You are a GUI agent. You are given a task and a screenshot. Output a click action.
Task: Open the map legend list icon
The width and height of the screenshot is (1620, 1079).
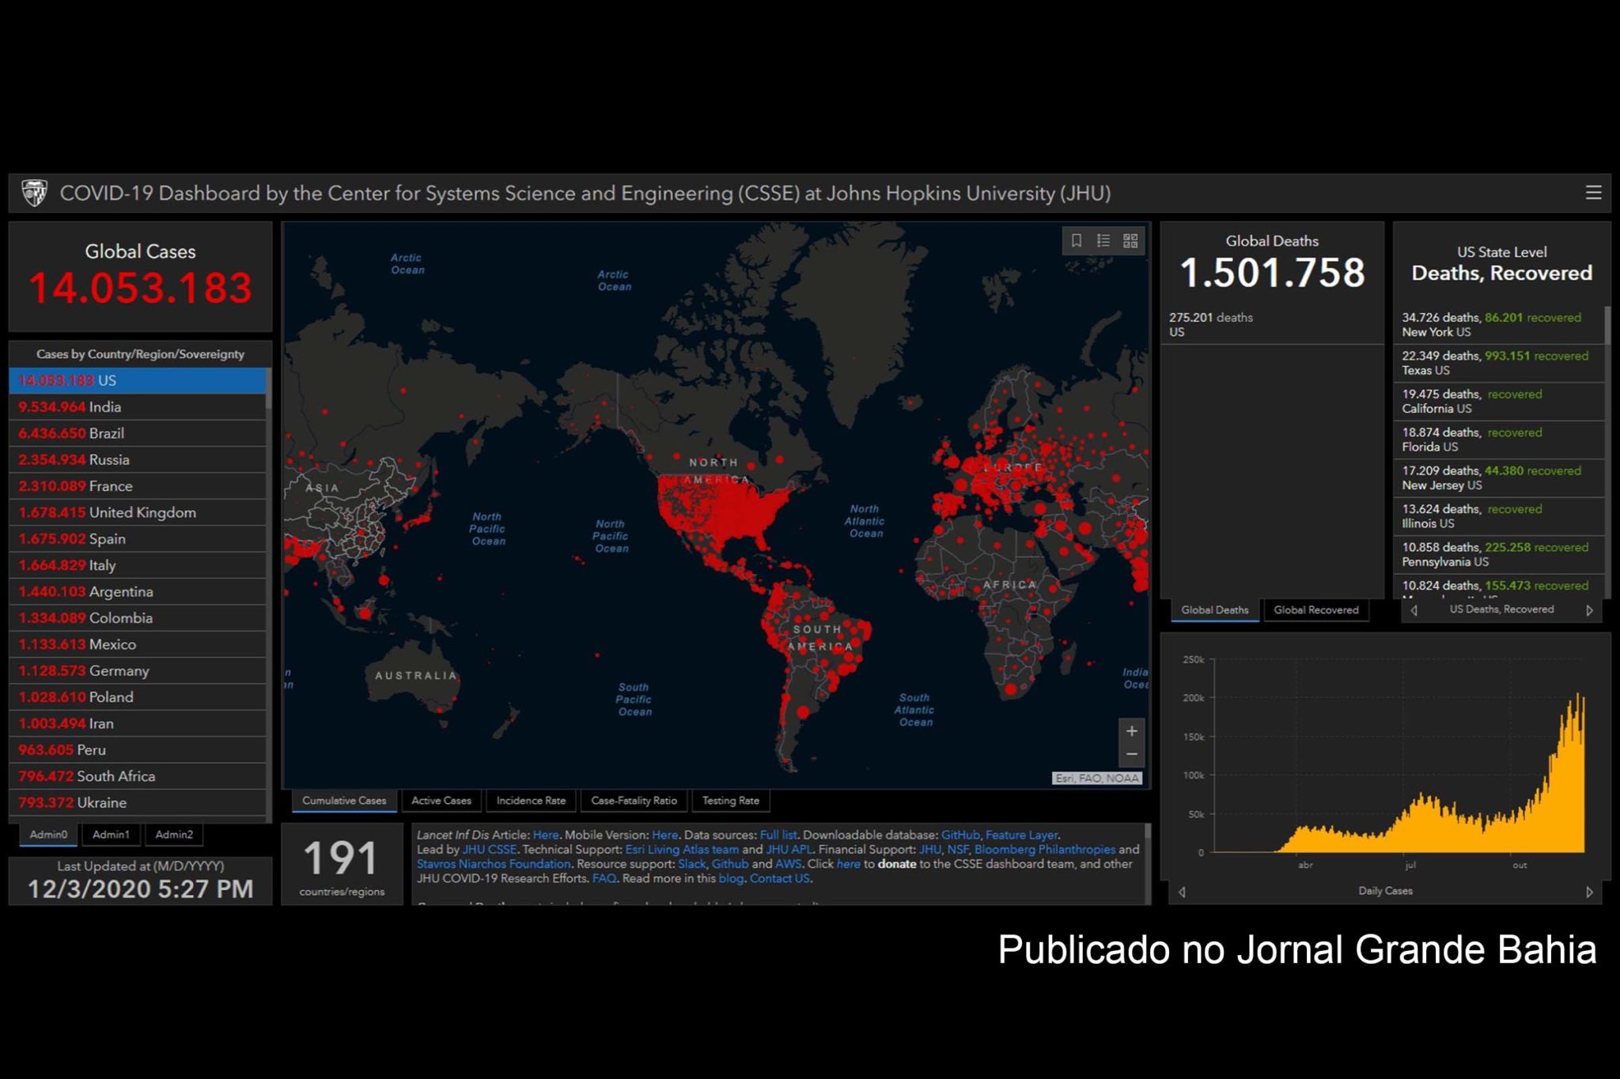click(1103, 240)
